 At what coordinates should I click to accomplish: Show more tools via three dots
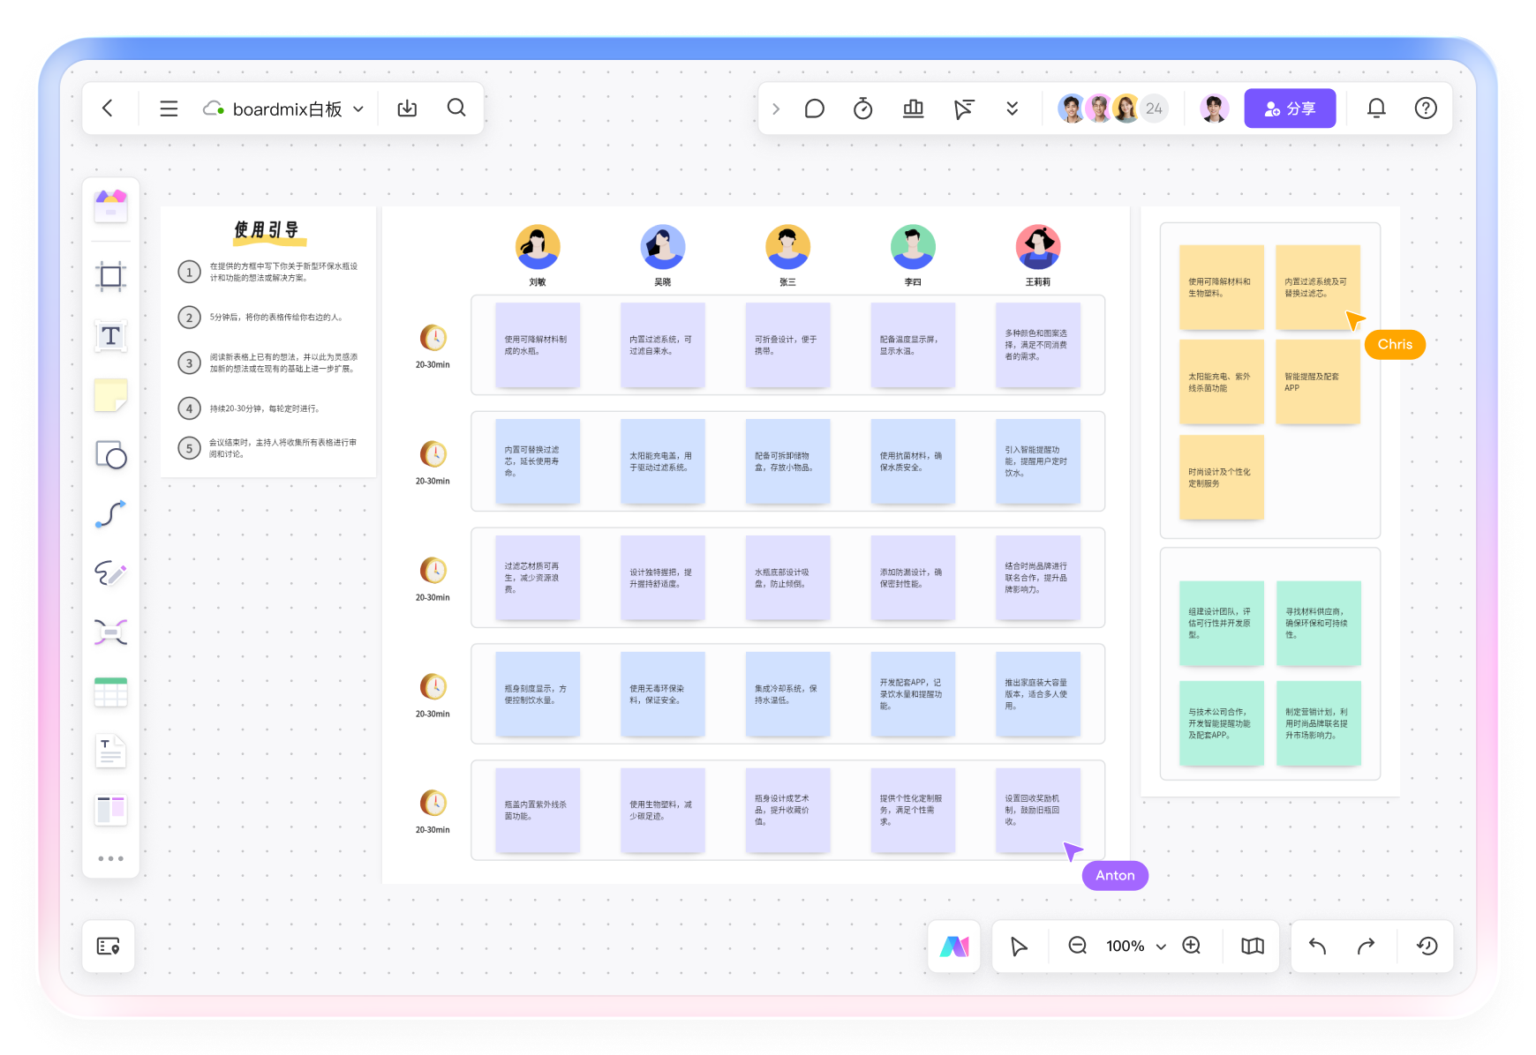coord(110,858)
